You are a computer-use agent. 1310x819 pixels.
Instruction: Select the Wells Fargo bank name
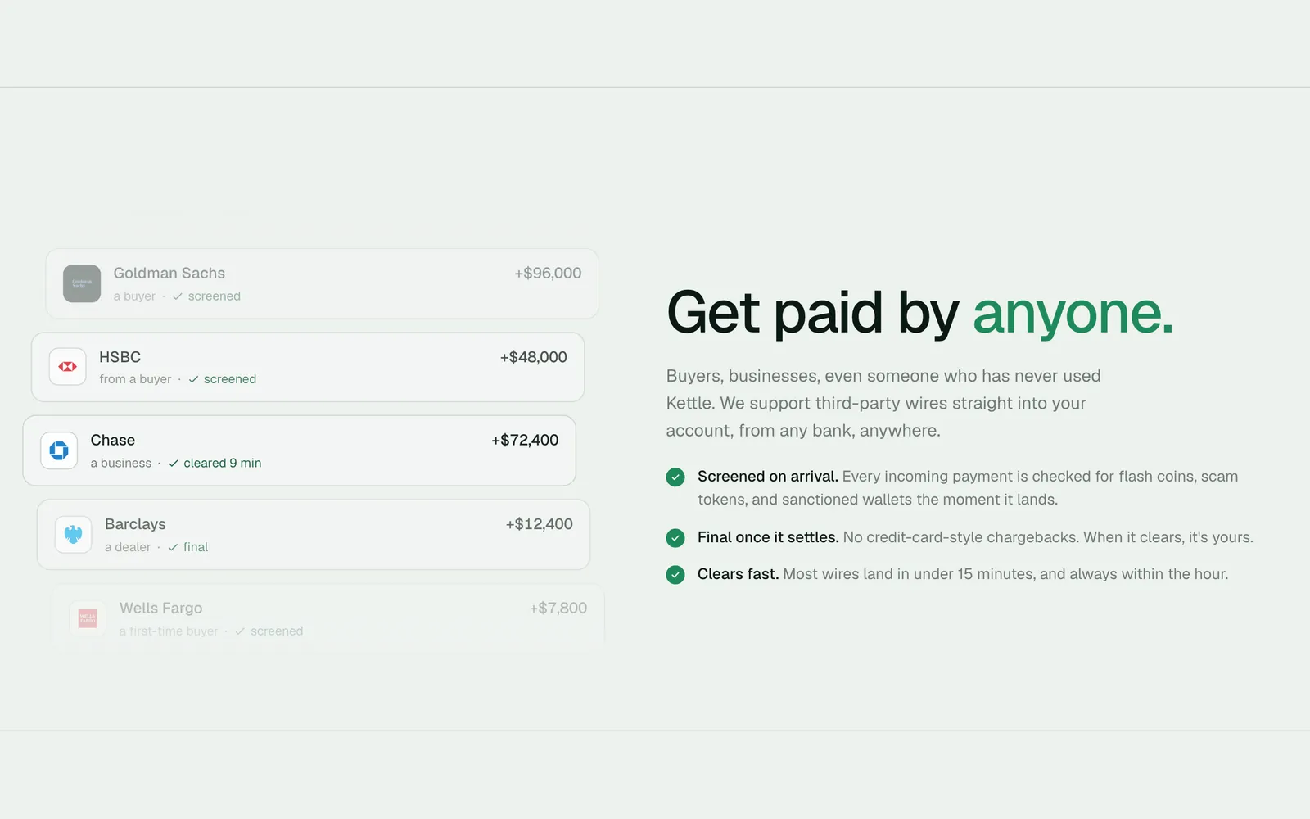pos(161,608)
